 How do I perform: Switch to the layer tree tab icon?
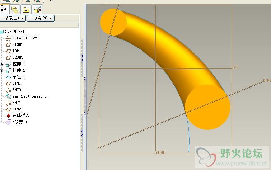pyautogui.click(x=15, y=9)
